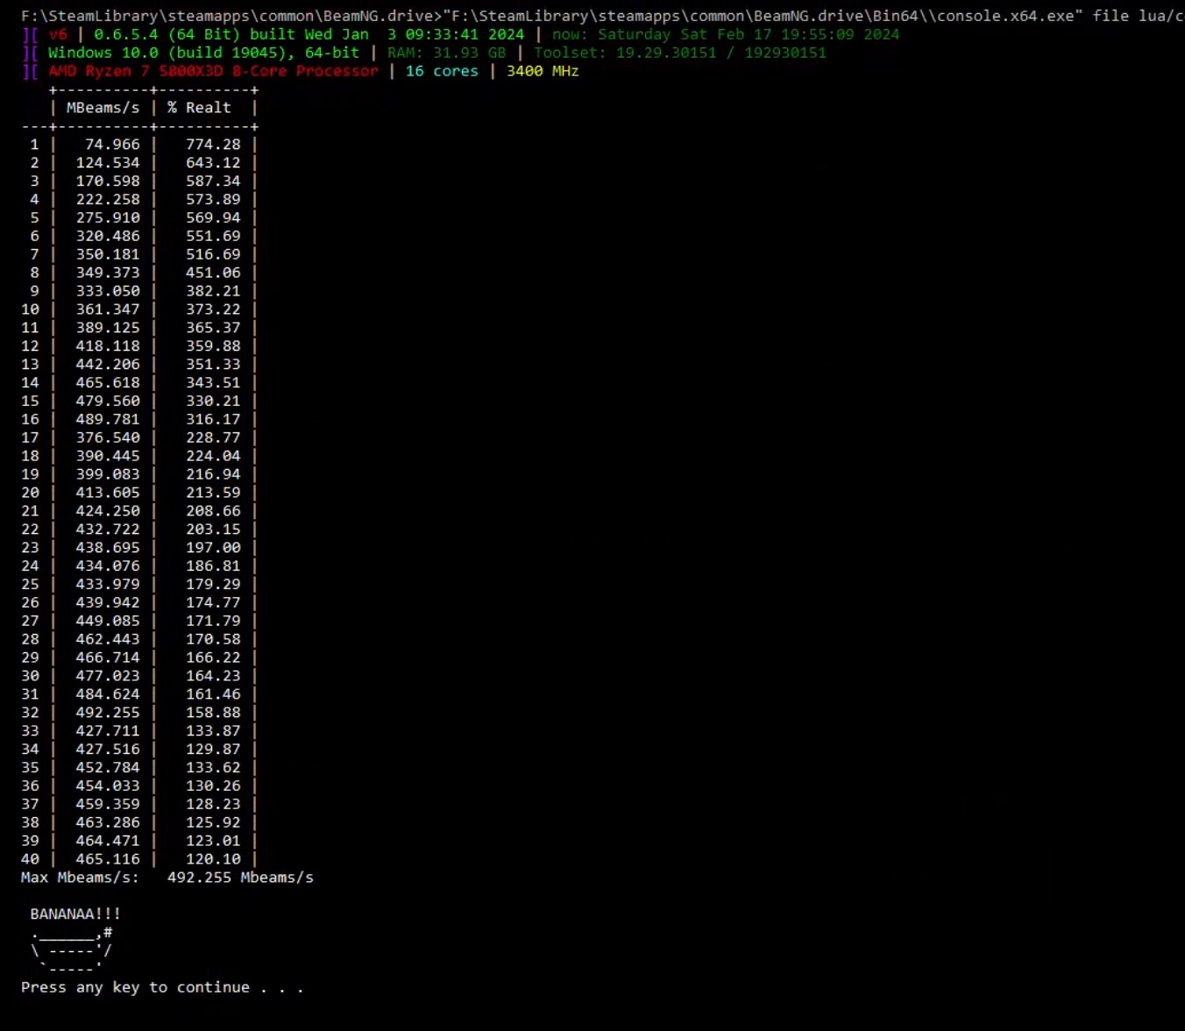The image size is (1185, 1031).
Task: Click the value 465.116 in row 40
Action: click(108, 861)
